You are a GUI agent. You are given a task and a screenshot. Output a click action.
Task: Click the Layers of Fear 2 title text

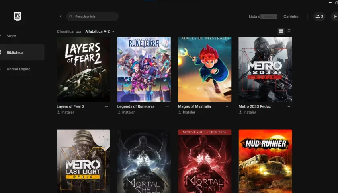(x=70, y=106)
